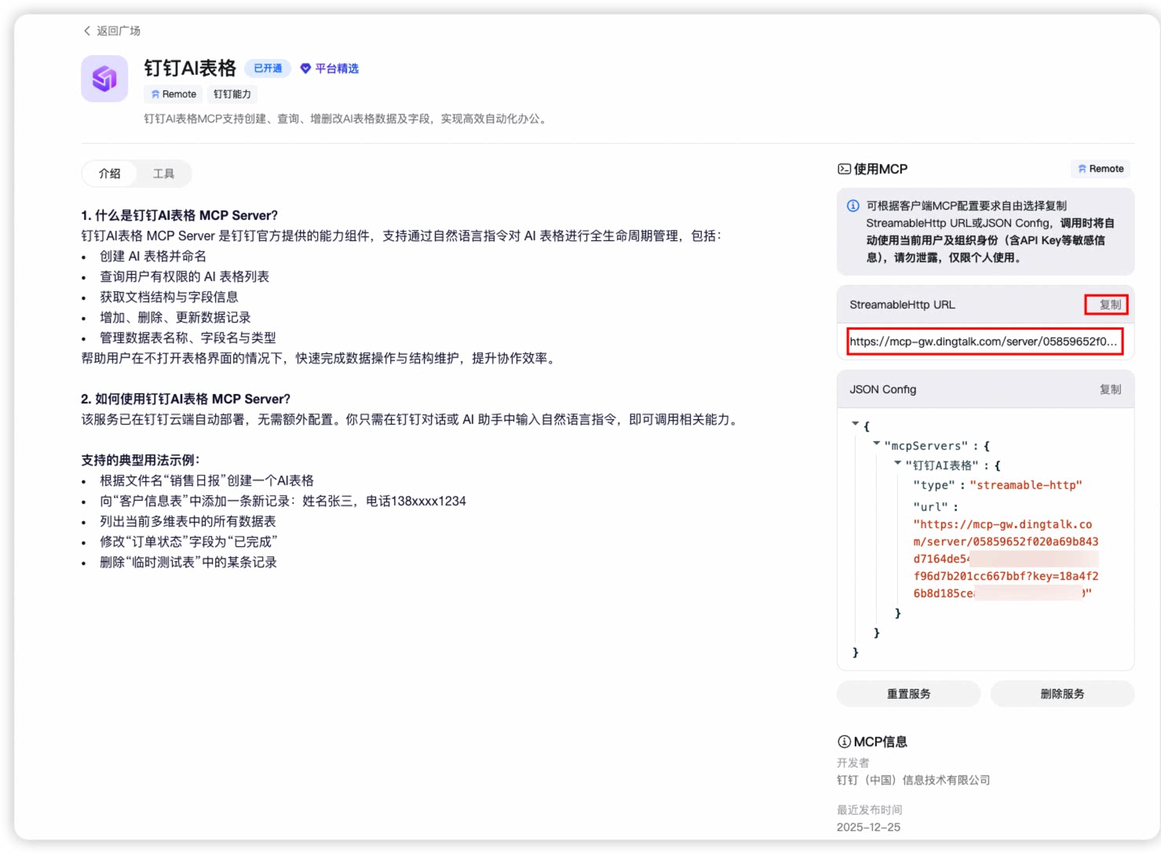Screen dimensions: 1161x854
Task: Click the subheading 支持的典型用法示例:
Action: (x=141, y=460)
